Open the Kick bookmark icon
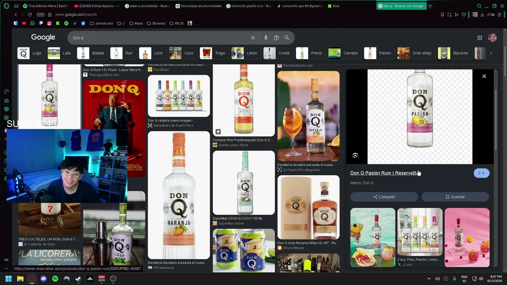 [x=58, y=23]
